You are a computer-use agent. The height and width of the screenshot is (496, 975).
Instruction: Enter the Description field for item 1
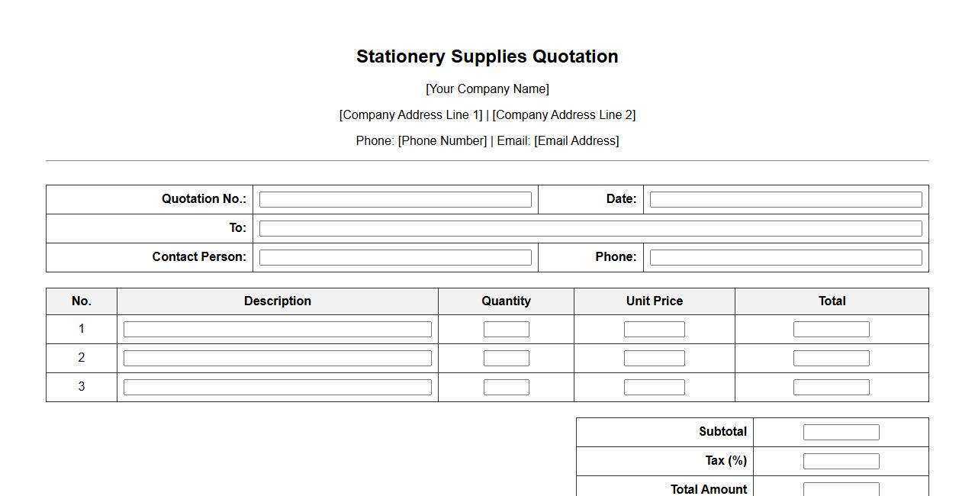point(278,330)
